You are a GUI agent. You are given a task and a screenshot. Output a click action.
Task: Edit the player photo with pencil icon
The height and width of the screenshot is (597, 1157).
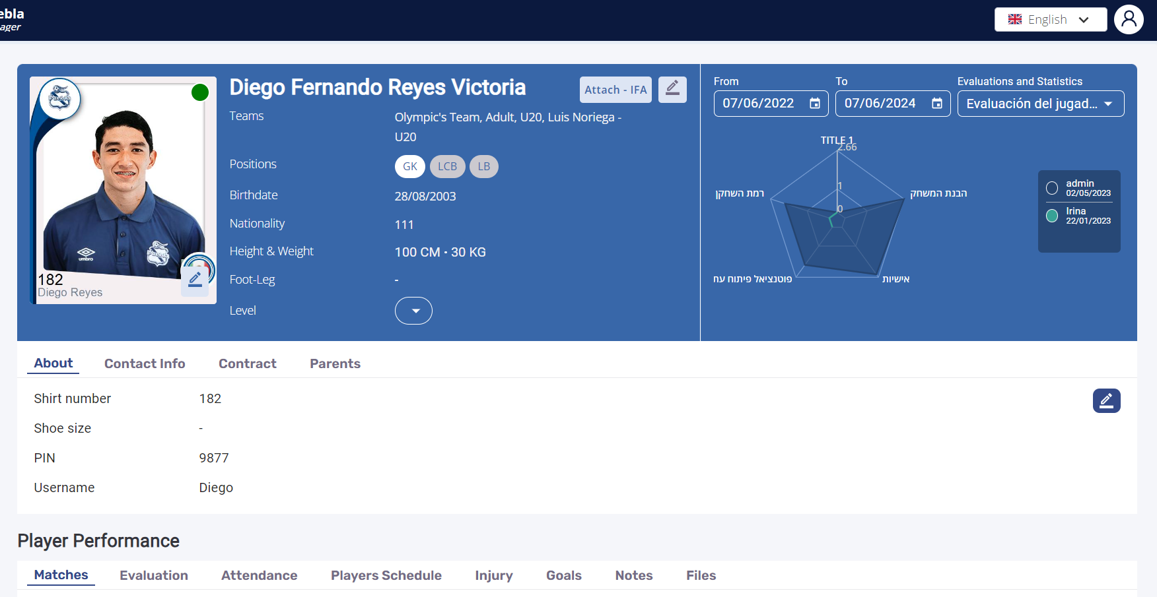point(195,280)
